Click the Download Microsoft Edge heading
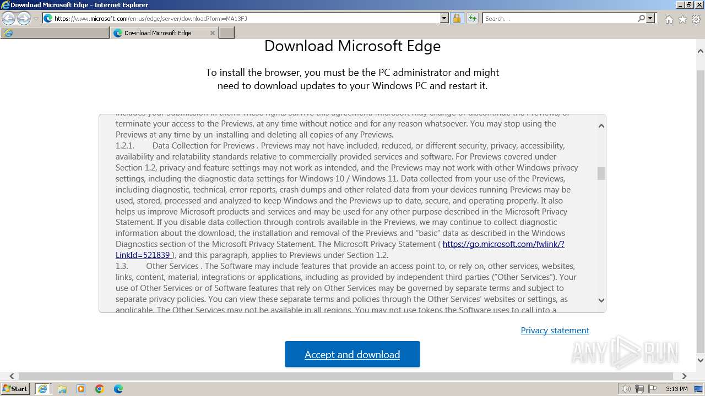Image resolution: width=705 pixels, height=396 pixels. pyautogui.click(x=352, y=46)
